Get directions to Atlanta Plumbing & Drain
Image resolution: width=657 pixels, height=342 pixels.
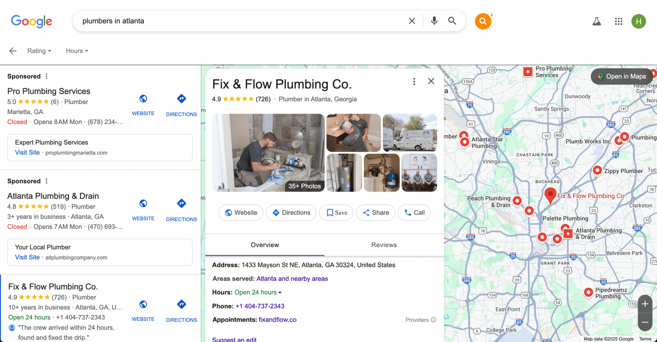coord(181,204)
